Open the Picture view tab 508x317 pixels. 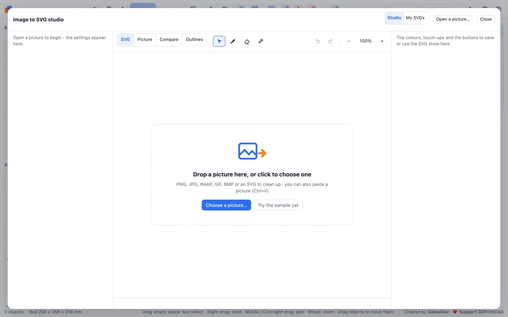[x=145, y=39]
